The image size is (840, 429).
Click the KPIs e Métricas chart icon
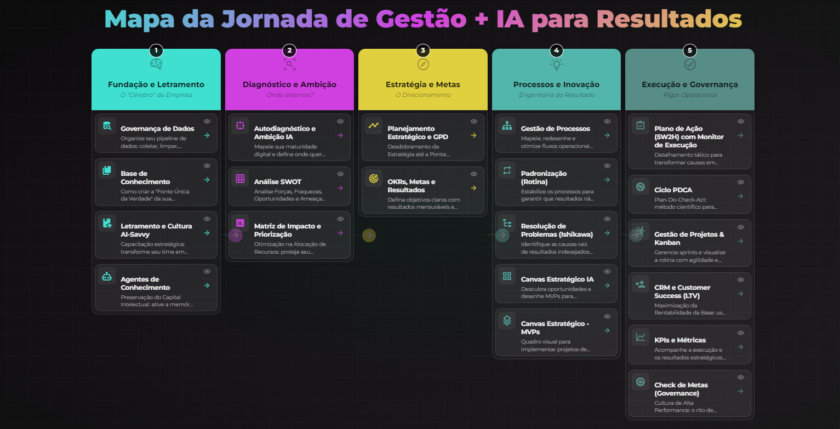640,337
